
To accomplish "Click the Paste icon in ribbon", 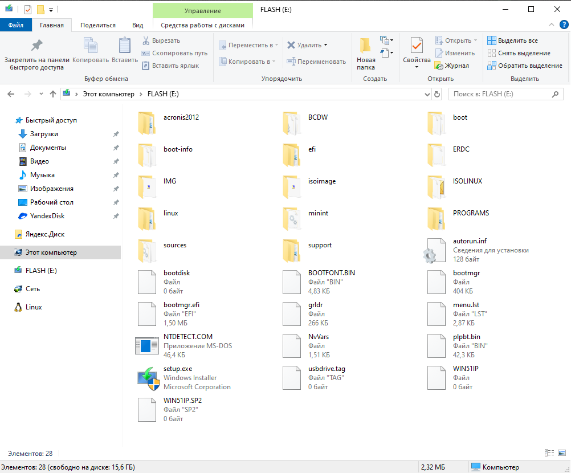I will tap(124, 46).
